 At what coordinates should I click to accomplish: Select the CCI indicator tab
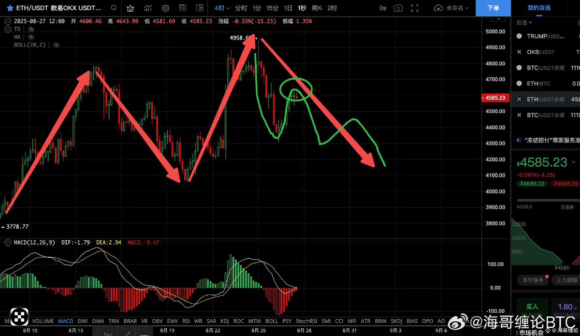tap(339, 321)
